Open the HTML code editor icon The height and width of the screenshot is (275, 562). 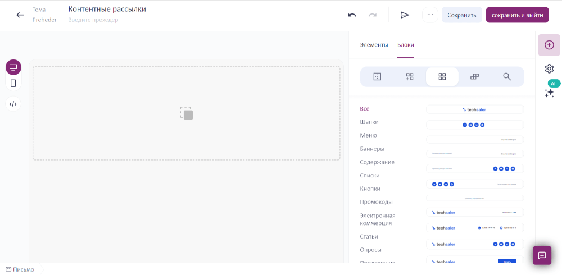(x=13, y=104)
